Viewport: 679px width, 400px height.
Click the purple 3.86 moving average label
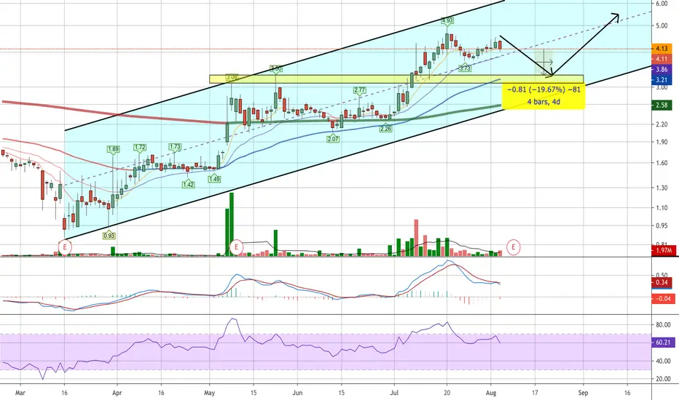pos(662,69)
